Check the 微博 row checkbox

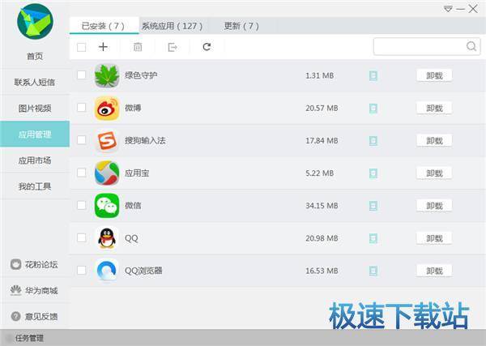[x=82, y=108]
